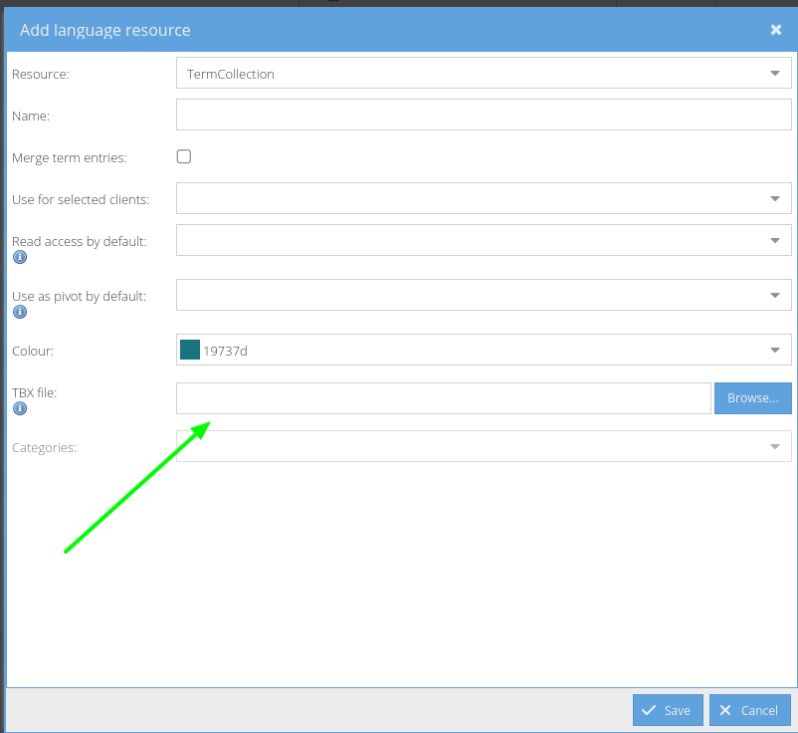Click the TBX file path field
Screen dimensions: 798x733
(x=443, y=398)
